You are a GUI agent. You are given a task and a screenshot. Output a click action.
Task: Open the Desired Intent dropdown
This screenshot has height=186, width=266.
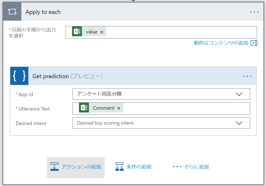[239, 123]
